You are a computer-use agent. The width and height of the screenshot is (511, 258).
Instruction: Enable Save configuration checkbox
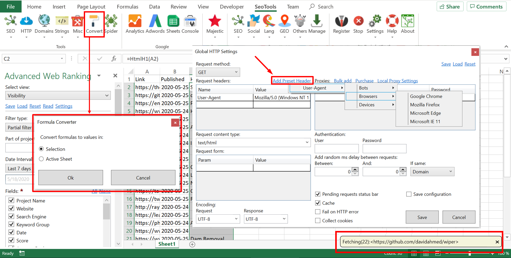pyautogui.click(x=409, y=194)
